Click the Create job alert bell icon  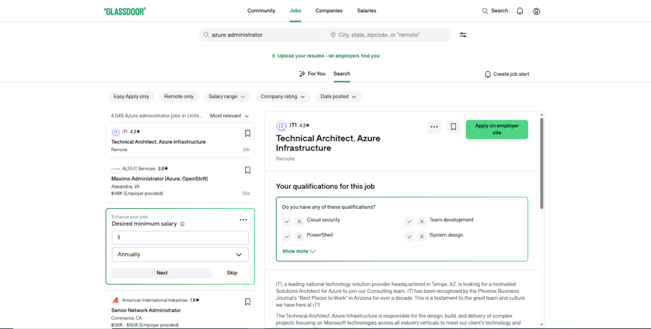tap(488, 74)
